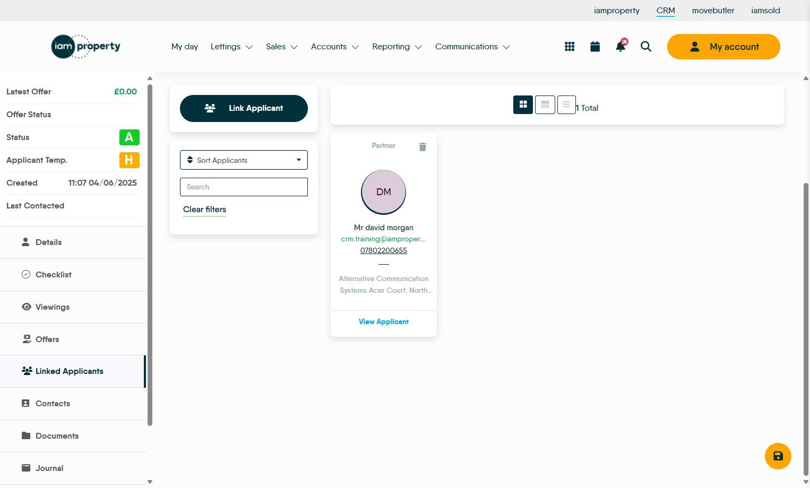
Task: Open the crm.training email link
Action: (x=383, y=239)
